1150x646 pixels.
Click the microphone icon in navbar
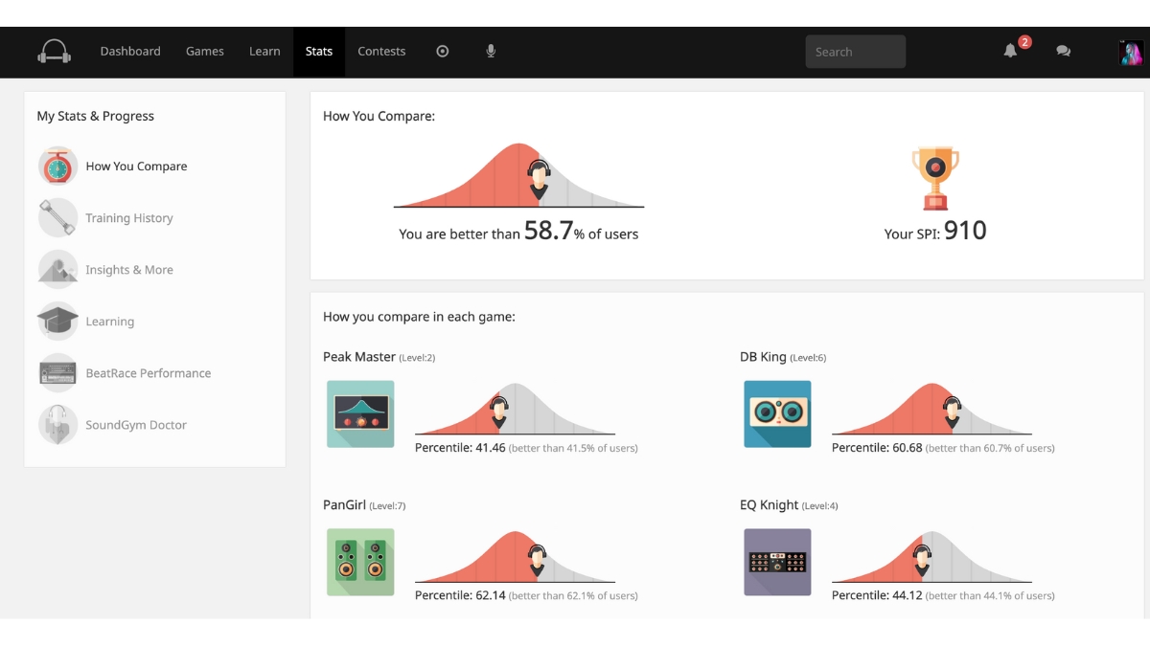point(491,52)
